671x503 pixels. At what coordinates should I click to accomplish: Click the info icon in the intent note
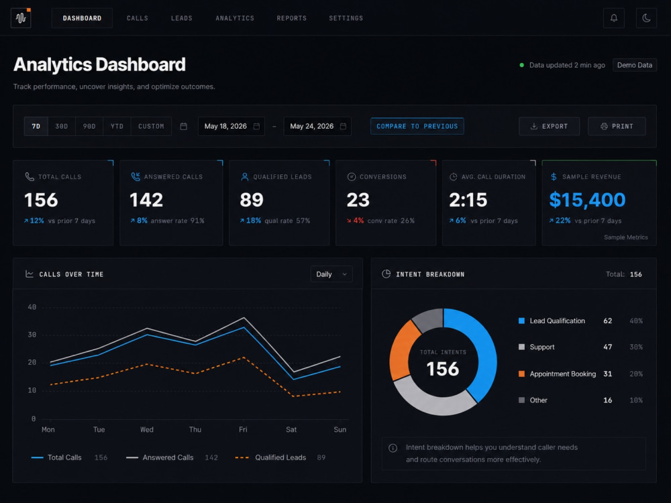[x=393, y=448]
